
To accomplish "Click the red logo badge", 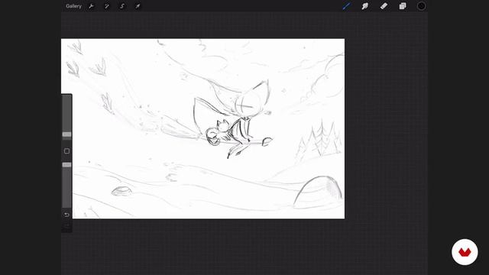I will tap(465, 252).
